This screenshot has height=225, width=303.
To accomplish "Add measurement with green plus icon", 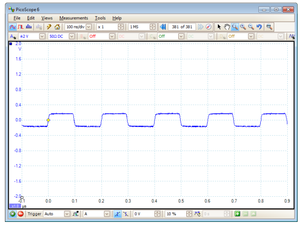I will tap(237, 214).
